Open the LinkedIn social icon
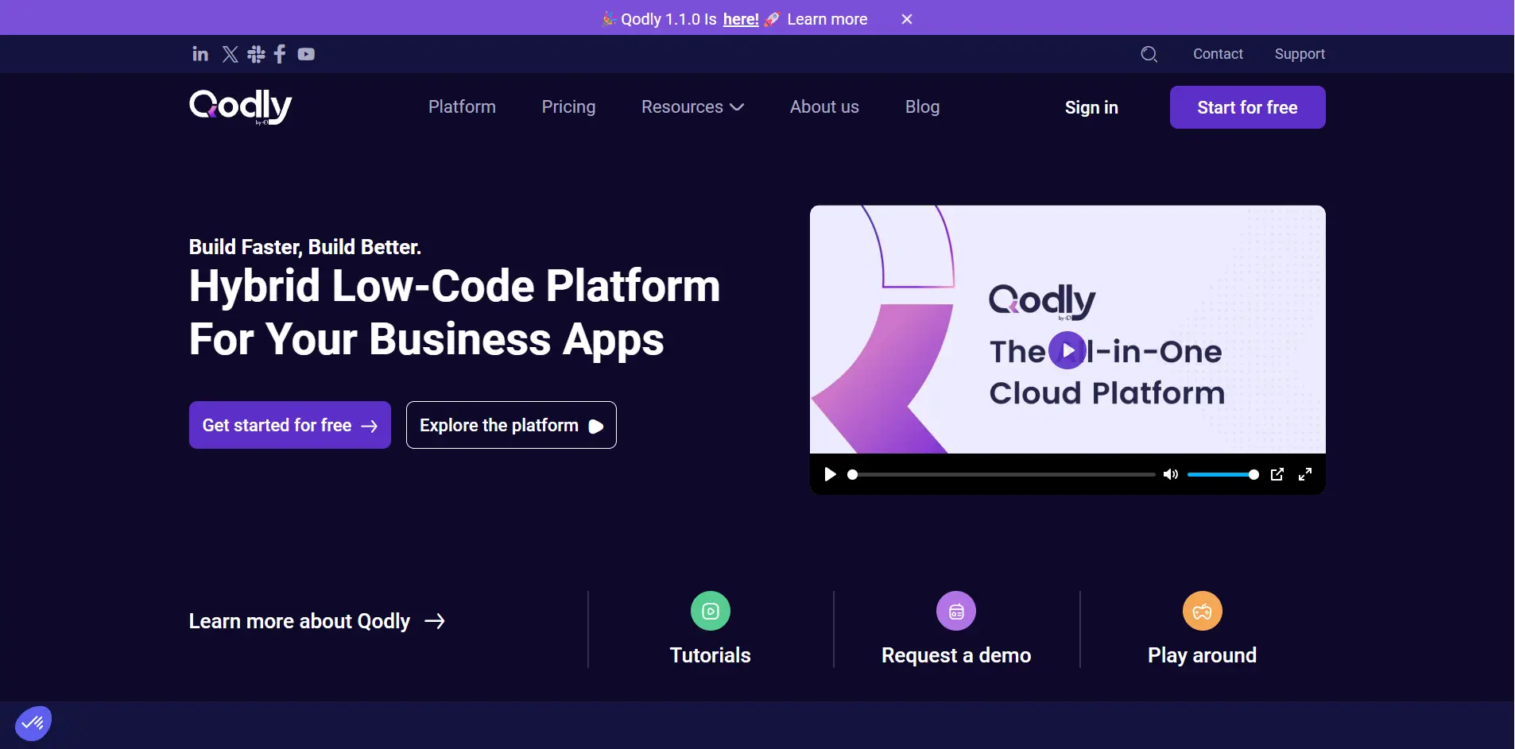The image size is (1515, 749). click(200, 54)
